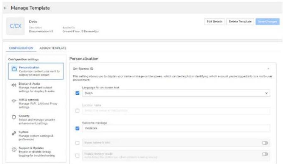Open Wifi & network settings
The width and height of the screenshot is (283, 164).
click(36, 103)
